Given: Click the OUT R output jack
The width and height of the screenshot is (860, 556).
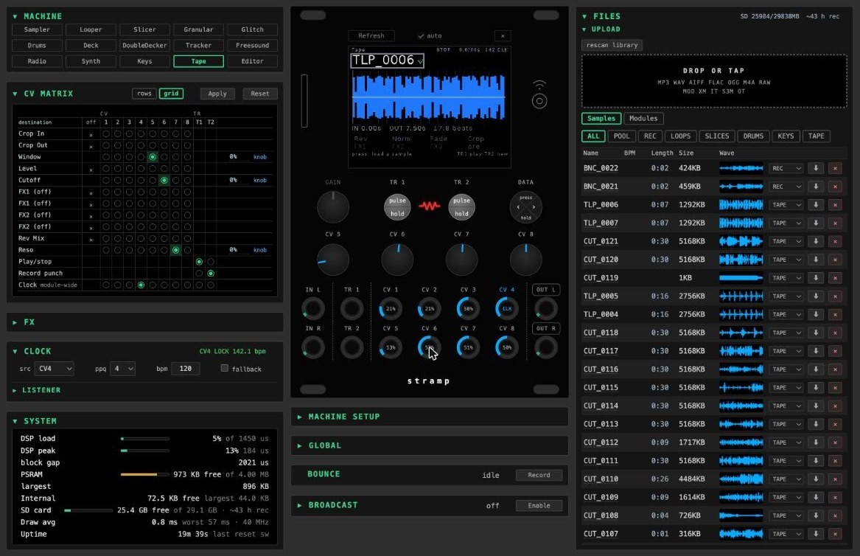Looking at the screenshot, I should pyautogui.click(x=546, y=347).
